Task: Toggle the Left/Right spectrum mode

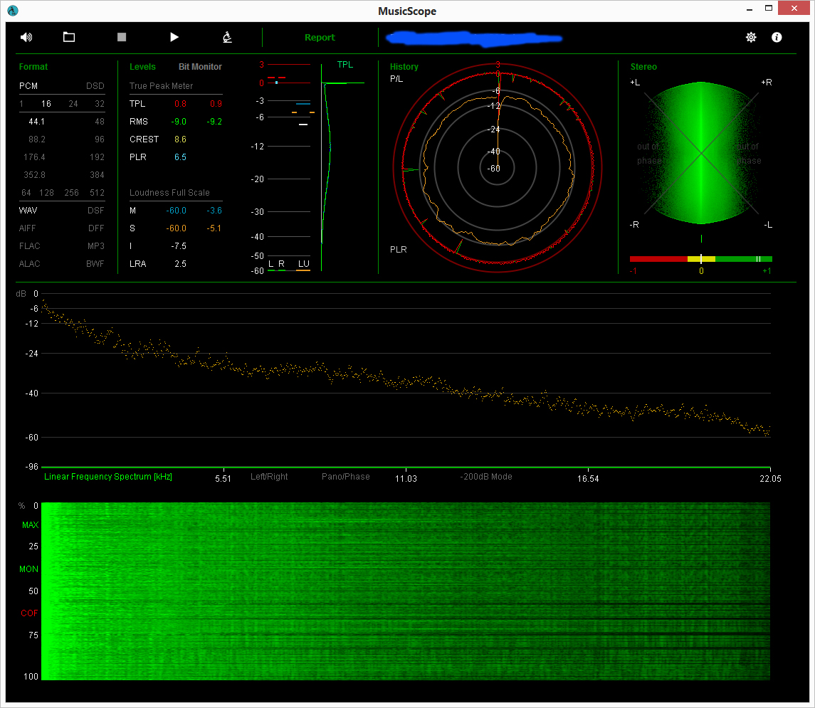Action: point(269,477)
